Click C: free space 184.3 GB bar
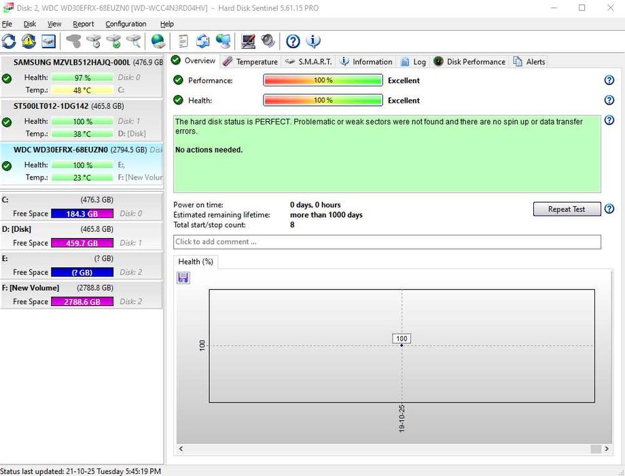625x476 pixels. pyautogui.click(x=82, y=214)
